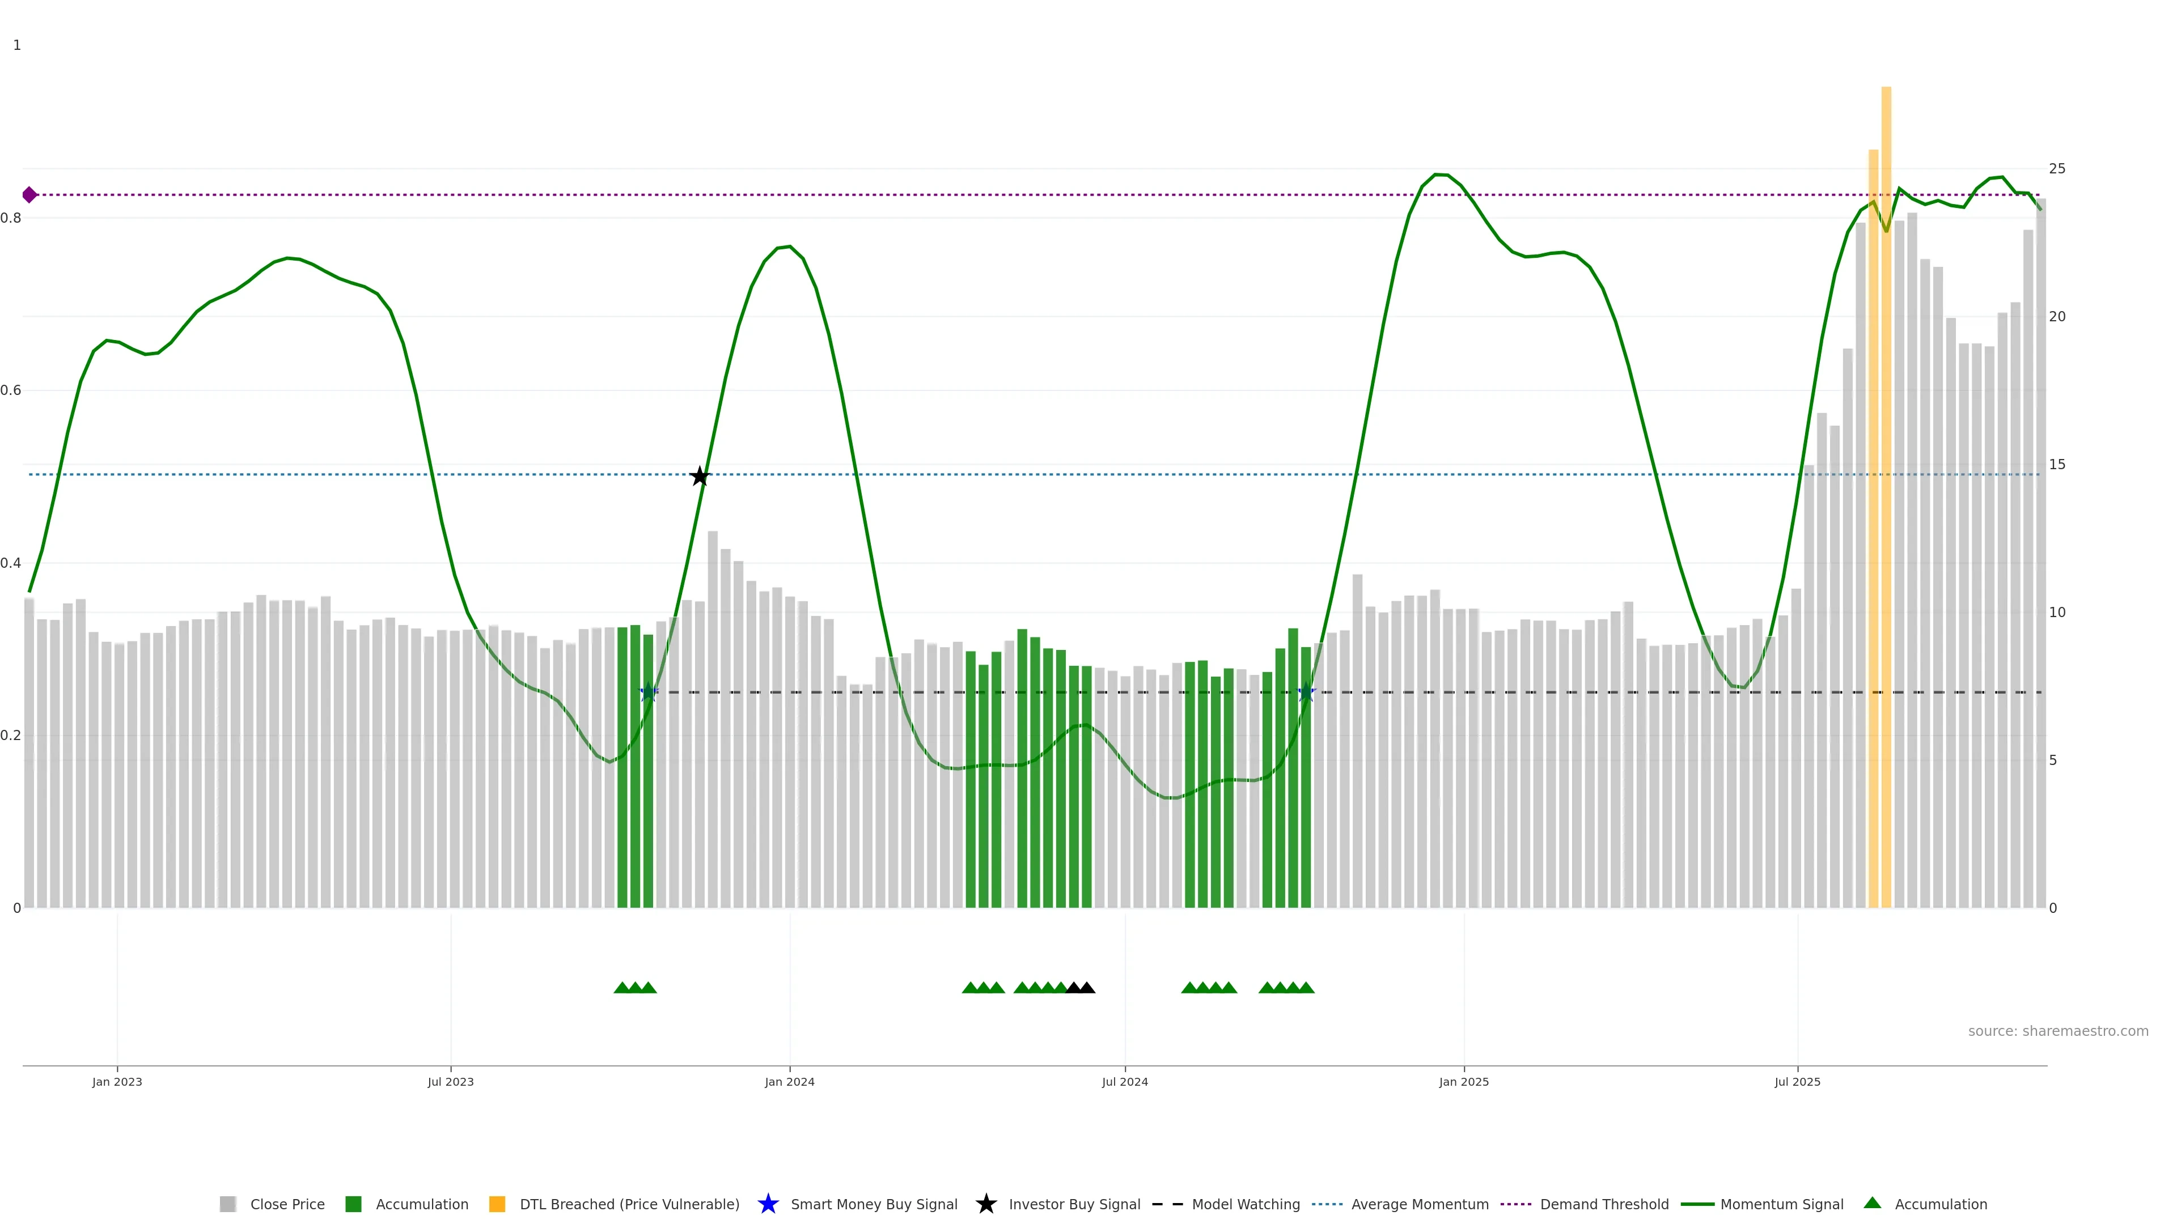The height and width of the screenshot is (1224, 2177).
Task: Click the black star legend icon
Action: (x=985, y=1204)
